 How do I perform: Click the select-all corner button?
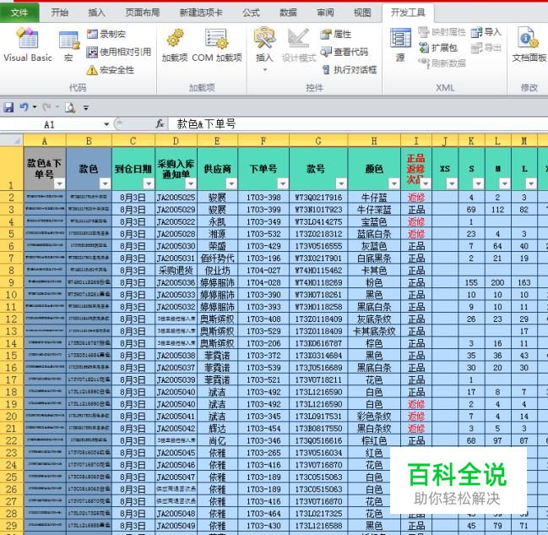coord(12,140)
